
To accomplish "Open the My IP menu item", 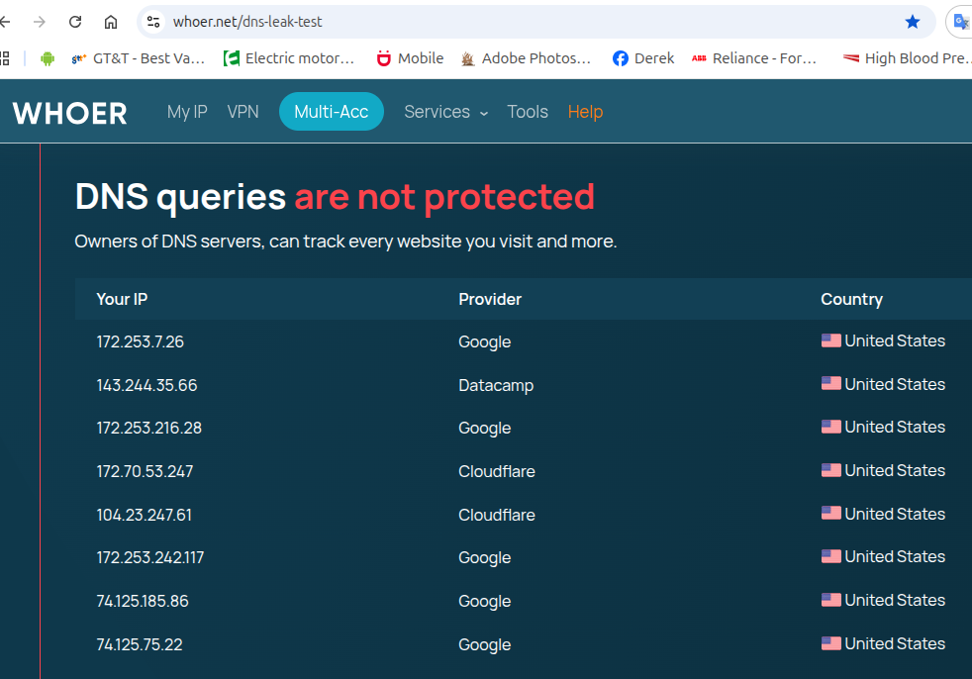I will pyautogui.click(x=187, y=112).
